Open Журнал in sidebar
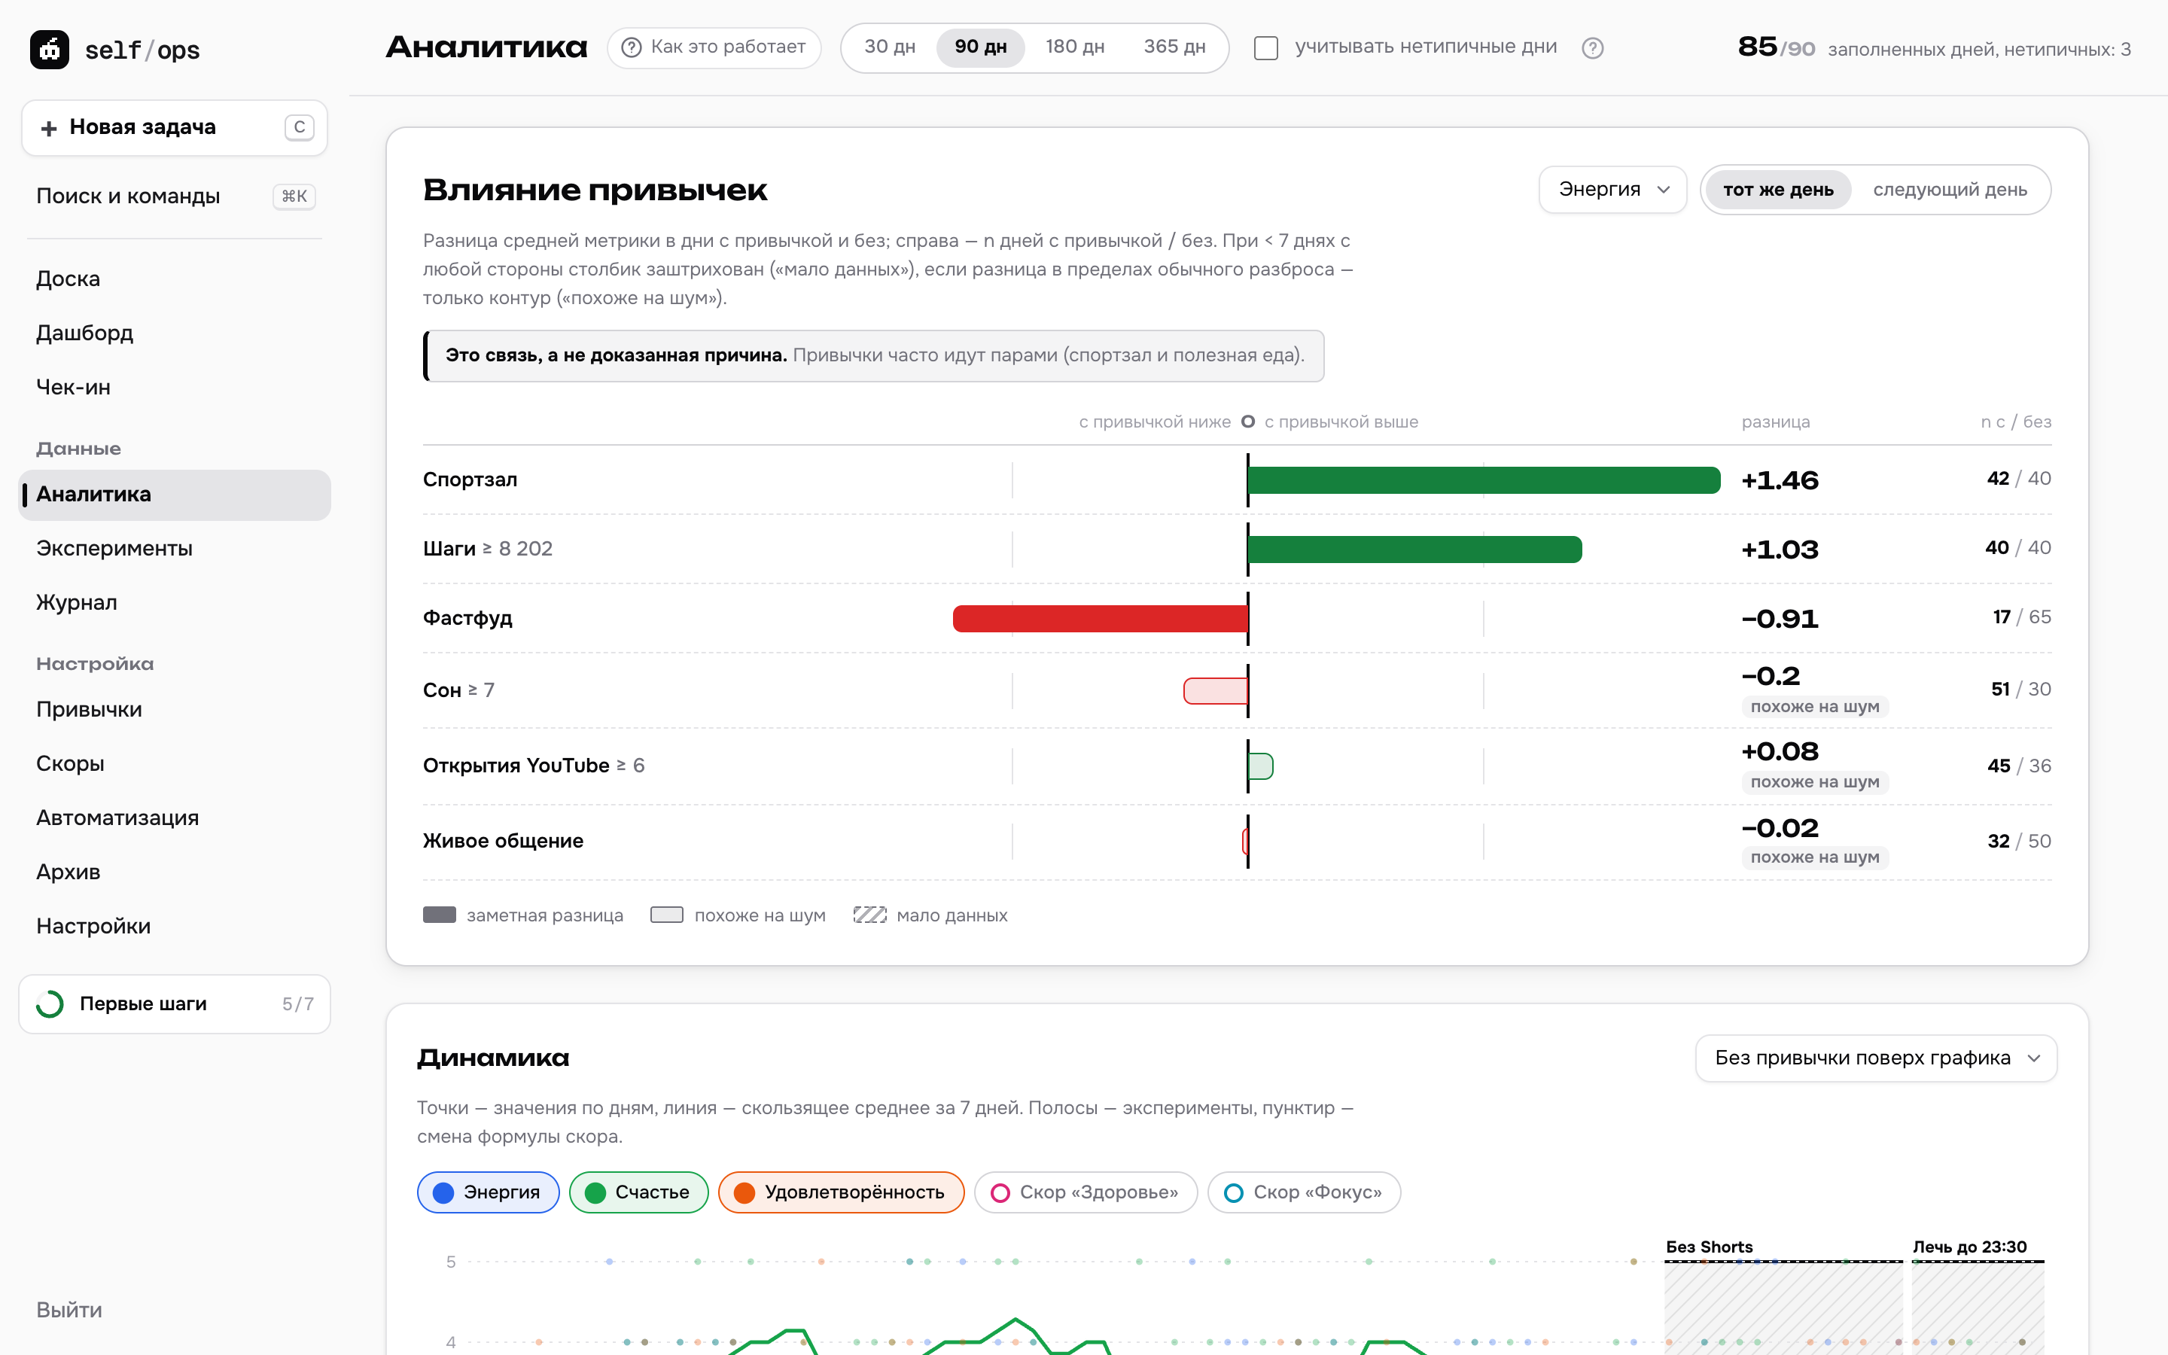Image resolution: width=2168 pixels, height=1355 pixels. pos(175,602)
